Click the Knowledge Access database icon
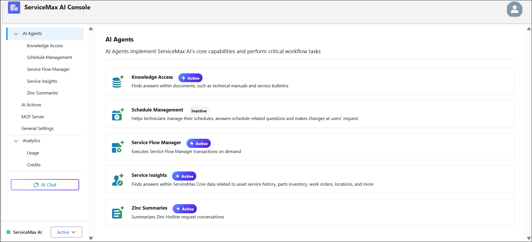 (118, 81)
